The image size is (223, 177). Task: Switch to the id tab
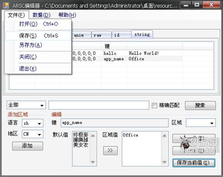tap(121, 35)
